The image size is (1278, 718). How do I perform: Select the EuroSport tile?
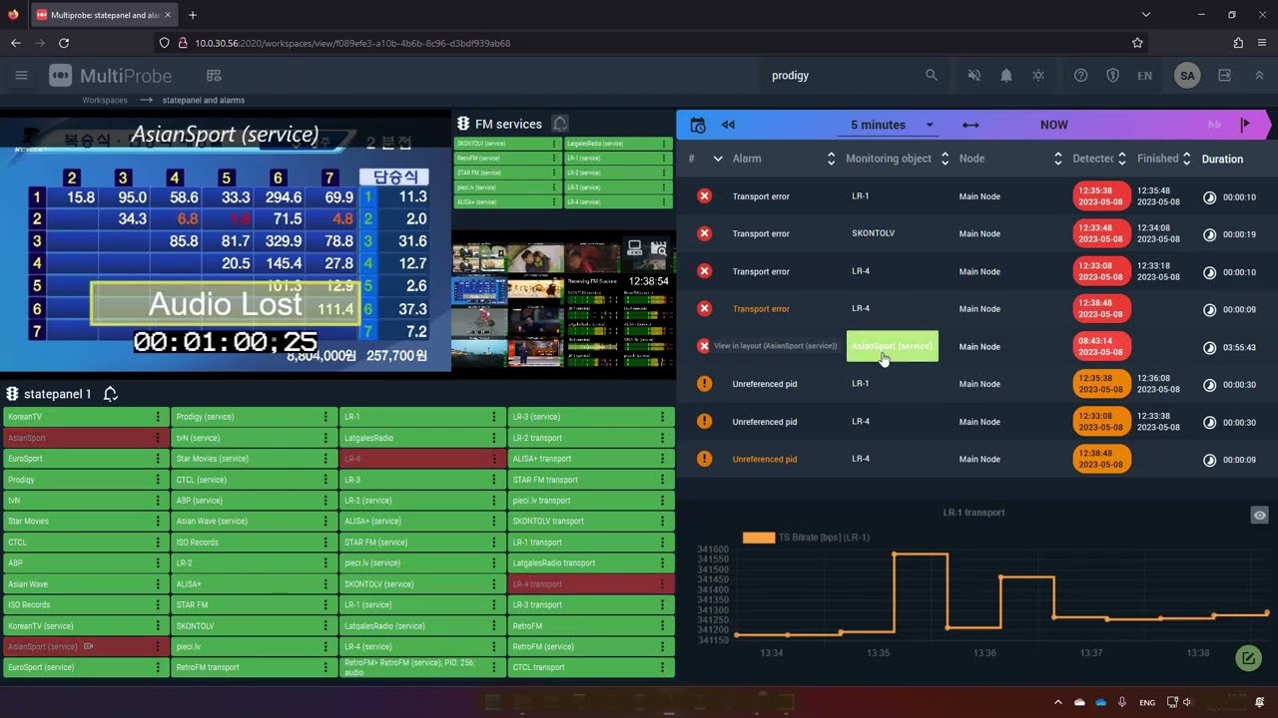84,459
